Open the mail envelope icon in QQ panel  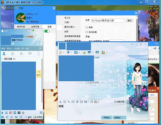(13, 44)
